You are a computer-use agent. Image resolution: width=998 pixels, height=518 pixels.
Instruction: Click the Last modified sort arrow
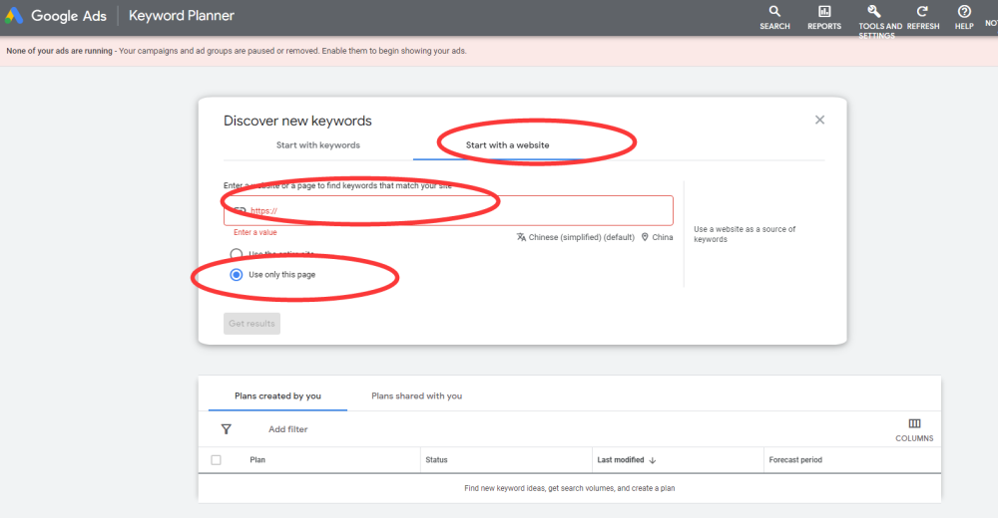click(653, 460)
